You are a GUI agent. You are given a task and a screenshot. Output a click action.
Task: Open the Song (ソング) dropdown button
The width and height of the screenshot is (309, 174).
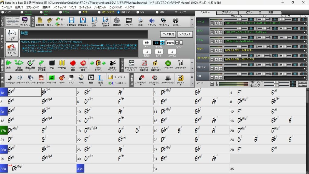click(12, 35)
